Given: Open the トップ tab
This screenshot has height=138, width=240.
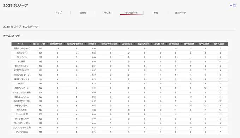Looking at the screenshot, I should [59, 13].
